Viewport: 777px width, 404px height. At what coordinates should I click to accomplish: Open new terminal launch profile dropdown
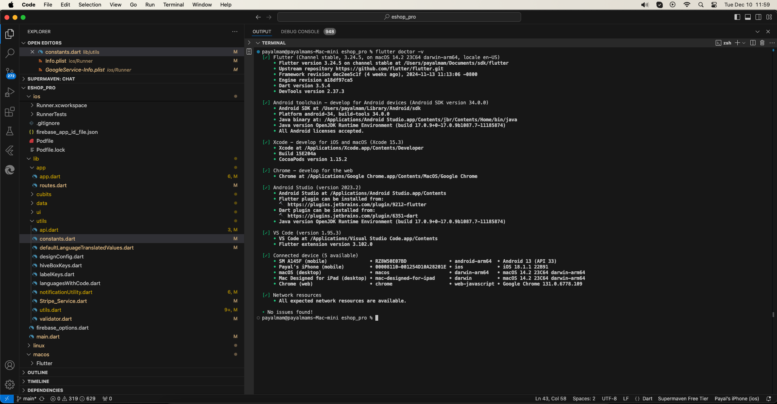(x=744, y=43)
